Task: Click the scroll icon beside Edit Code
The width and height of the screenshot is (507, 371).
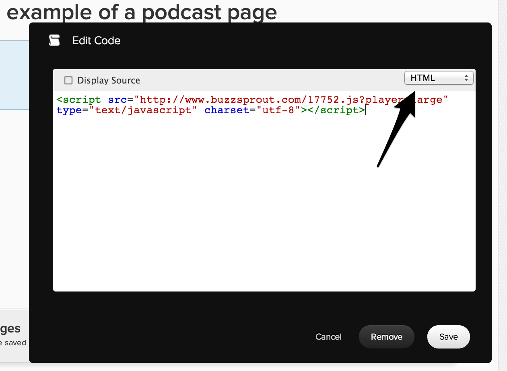Action: [54, 41]
